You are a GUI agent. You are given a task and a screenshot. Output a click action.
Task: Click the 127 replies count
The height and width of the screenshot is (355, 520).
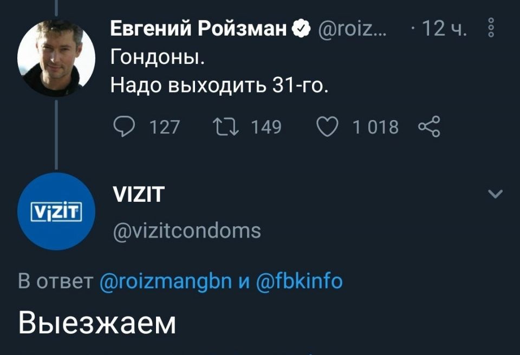165,127
